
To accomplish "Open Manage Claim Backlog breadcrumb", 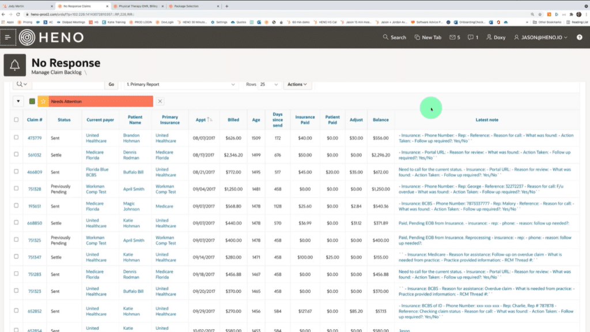I will click(x=56, y=72).
